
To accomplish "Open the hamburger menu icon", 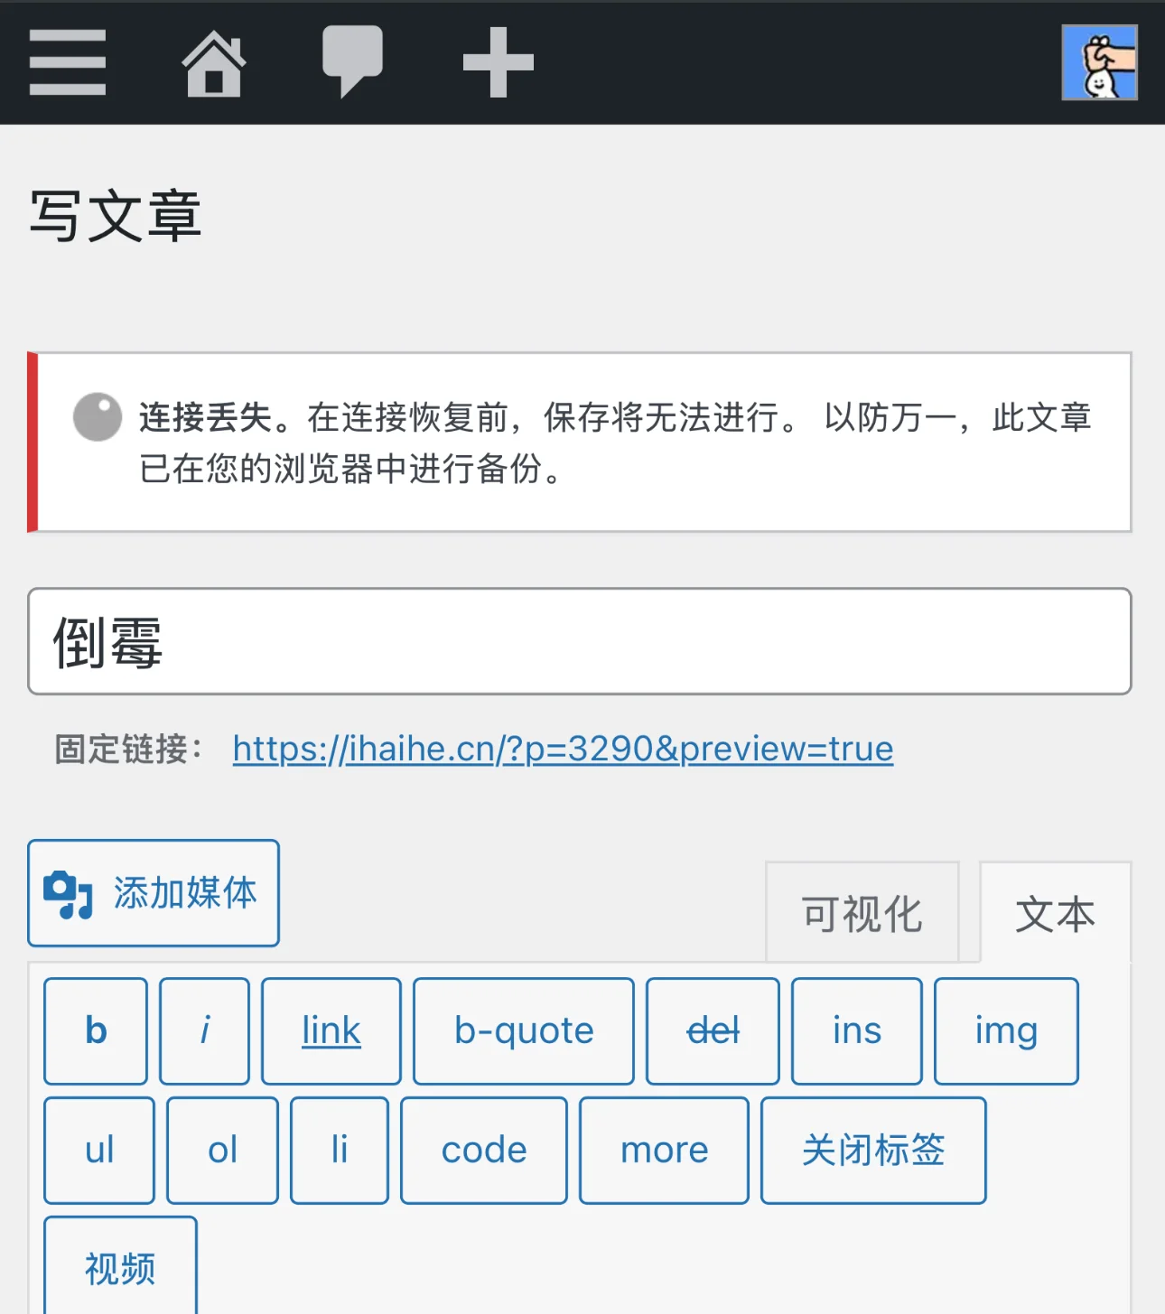I will click(x=68, y=62).
